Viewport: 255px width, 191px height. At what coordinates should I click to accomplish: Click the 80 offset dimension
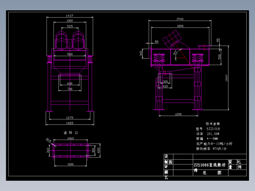coord(156,42)
